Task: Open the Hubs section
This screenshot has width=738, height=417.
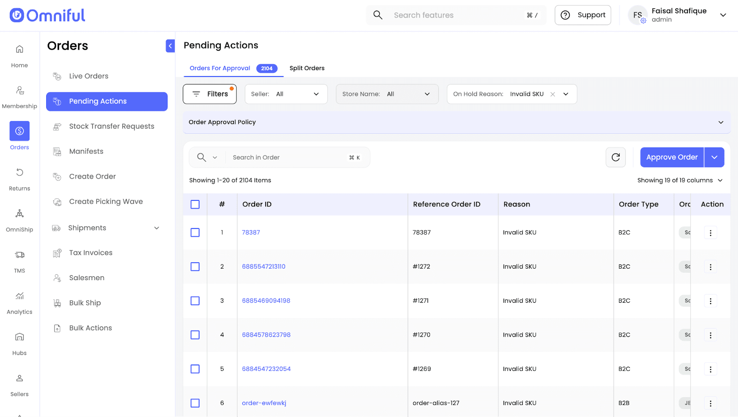Action: (x=19, y=343)
